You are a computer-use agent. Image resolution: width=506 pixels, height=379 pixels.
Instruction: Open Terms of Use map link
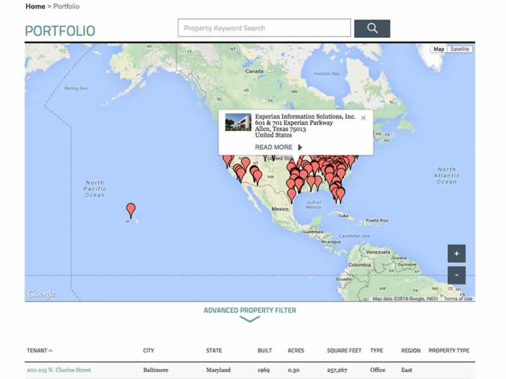(458, 299)
